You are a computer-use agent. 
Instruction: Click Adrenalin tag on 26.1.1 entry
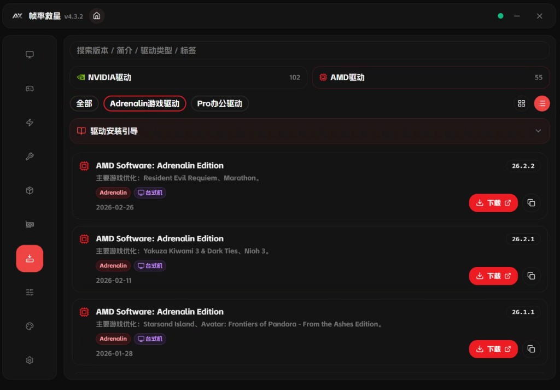[x=113, y=339]
